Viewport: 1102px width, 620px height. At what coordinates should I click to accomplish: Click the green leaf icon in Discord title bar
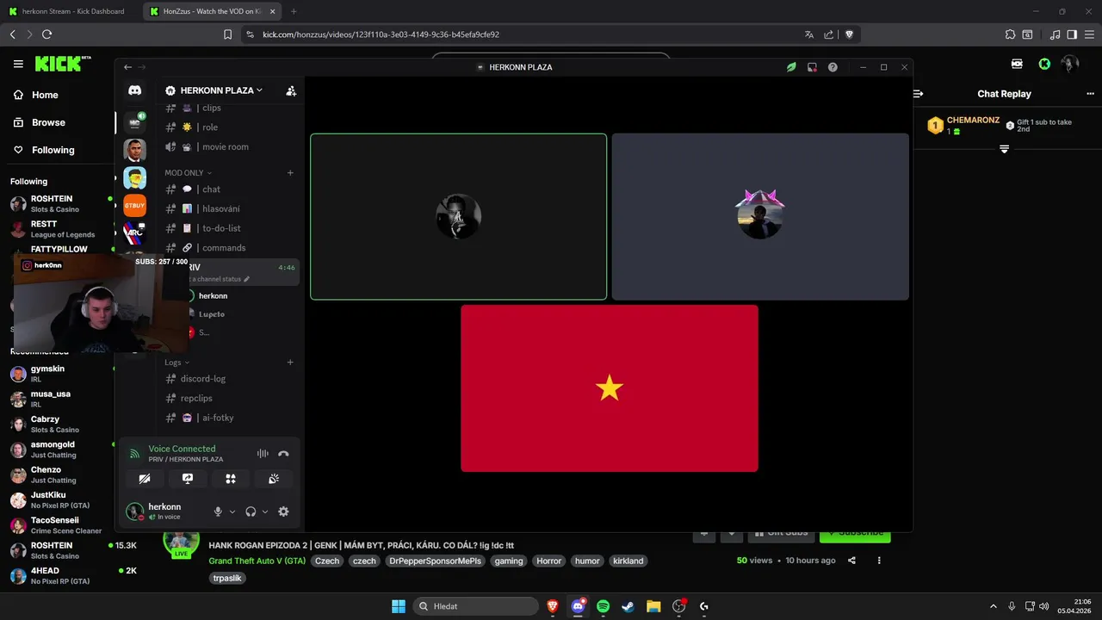point(791,67)
